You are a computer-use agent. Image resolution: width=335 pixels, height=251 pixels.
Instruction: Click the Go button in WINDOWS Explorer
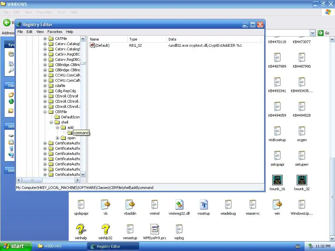(x=324, y=33)
